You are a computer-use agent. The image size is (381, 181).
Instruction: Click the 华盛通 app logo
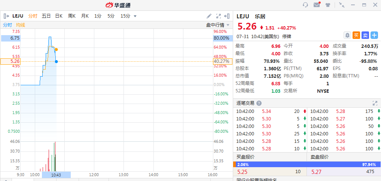coord(119,5)
